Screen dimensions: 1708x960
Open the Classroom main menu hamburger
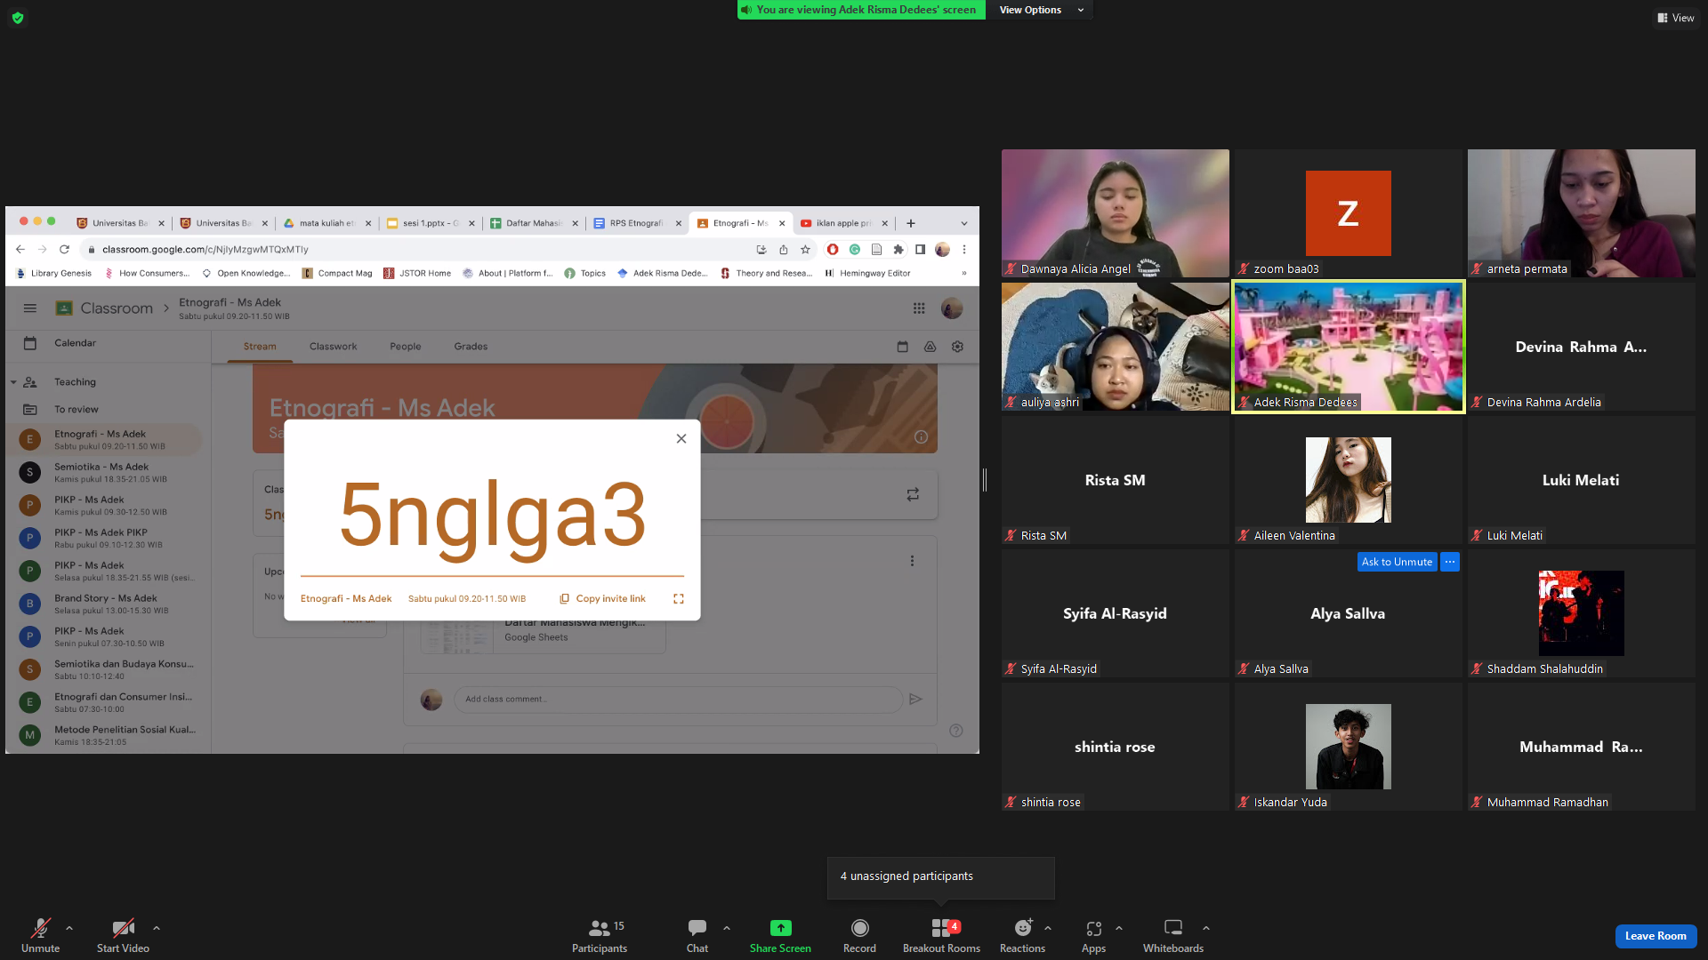[x=30, y=308]
